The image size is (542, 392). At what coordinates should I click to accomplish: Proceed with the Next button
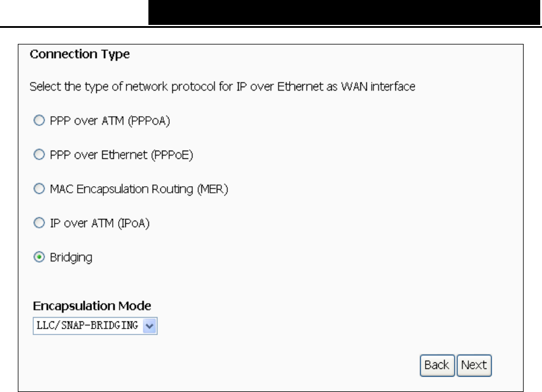pos(474,365)
